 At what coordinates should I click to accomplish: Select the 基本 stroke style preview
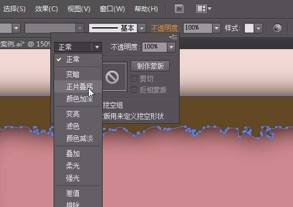click(x=113, y=28)
